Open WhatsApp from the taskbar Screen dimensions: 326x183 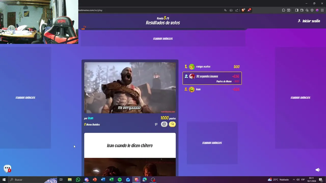tap(78, 180)
